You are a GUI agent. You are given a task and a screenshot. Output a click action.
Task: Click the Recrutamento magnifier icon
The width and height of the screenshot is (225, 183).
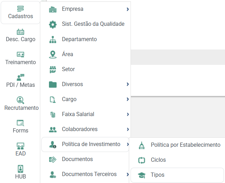tap(20, 100)
